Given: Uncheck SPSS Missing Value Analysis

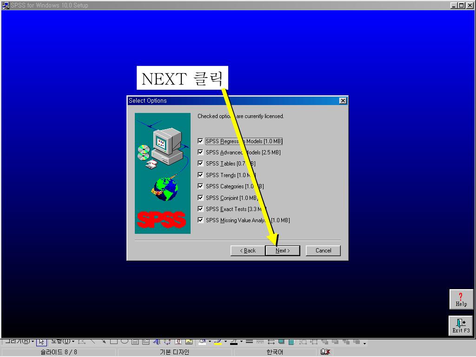Looking at the screenshot, I should point(200,220).
